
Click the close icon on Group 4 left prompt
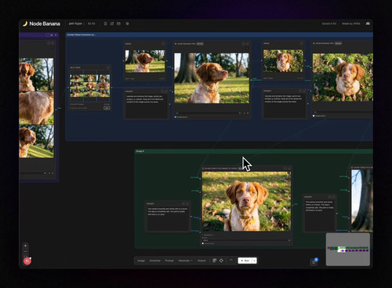tap(187, 203)
